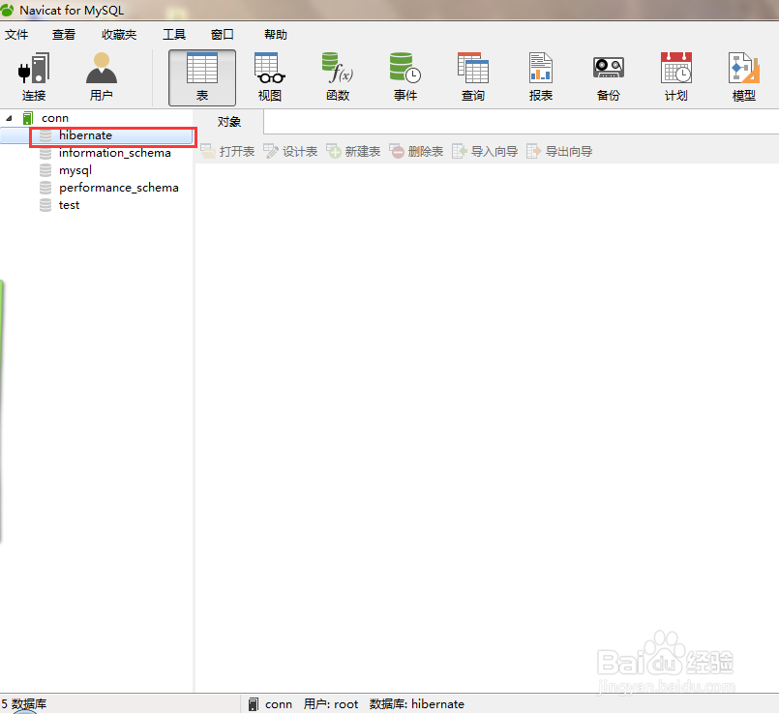
Task: Switch to the Objects (对象) tab
Action: 229,122
